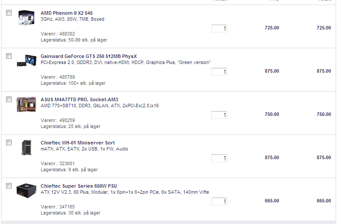Tick the checkbox for Gainward GeForce GTS 250
The width and height of the screenshot is (341, 224).
click(x=9, y=56)
